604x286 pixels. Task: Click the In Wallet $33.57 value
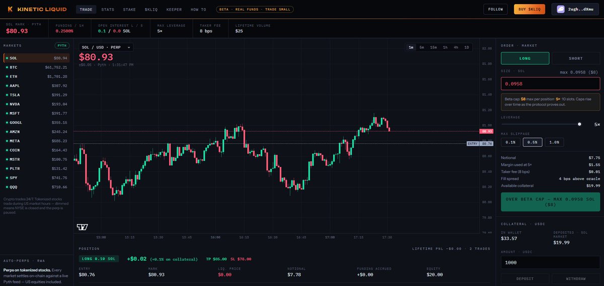click(509, 238)
